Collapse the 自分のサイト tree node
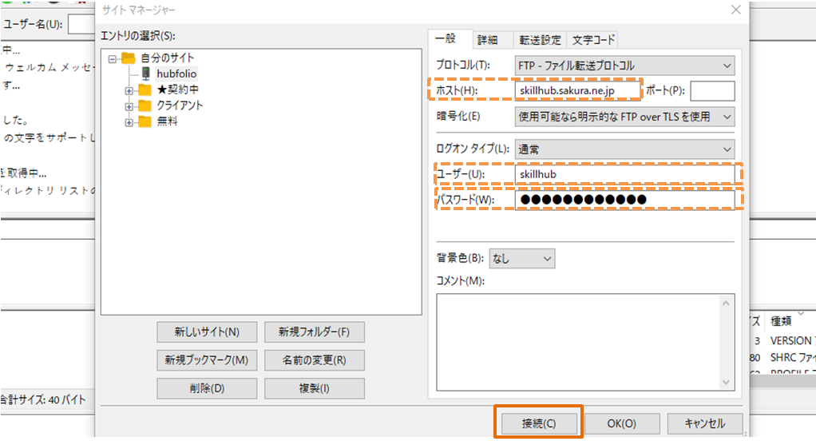This screenshot has width=816, height=441. click(x=112, y=59)
